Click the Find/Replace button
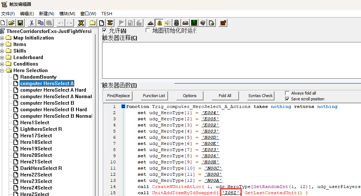 pyautogui.click(x=118, y=96)
